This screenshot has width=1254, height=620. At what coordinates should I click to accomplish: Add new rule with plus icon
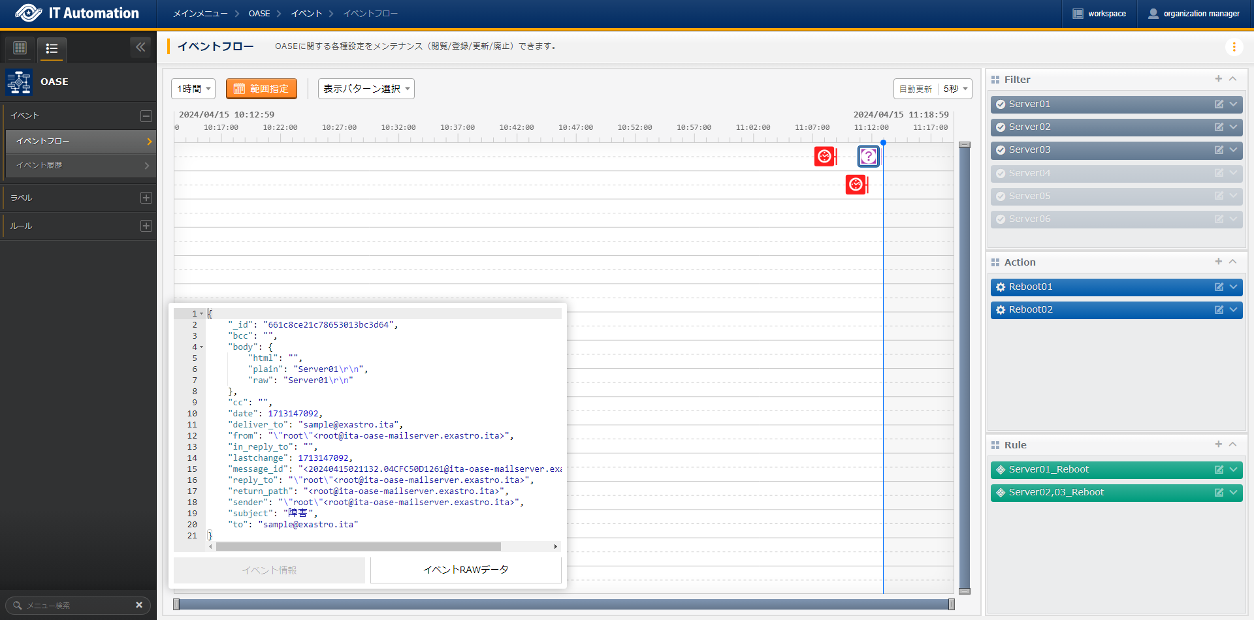click(x=1218, y=444)
